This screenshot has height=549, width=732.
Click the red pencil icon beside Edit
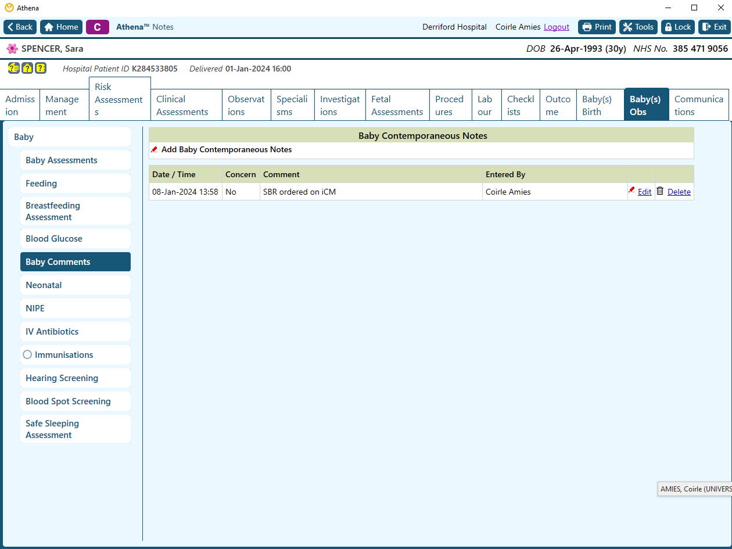(631, 189)
